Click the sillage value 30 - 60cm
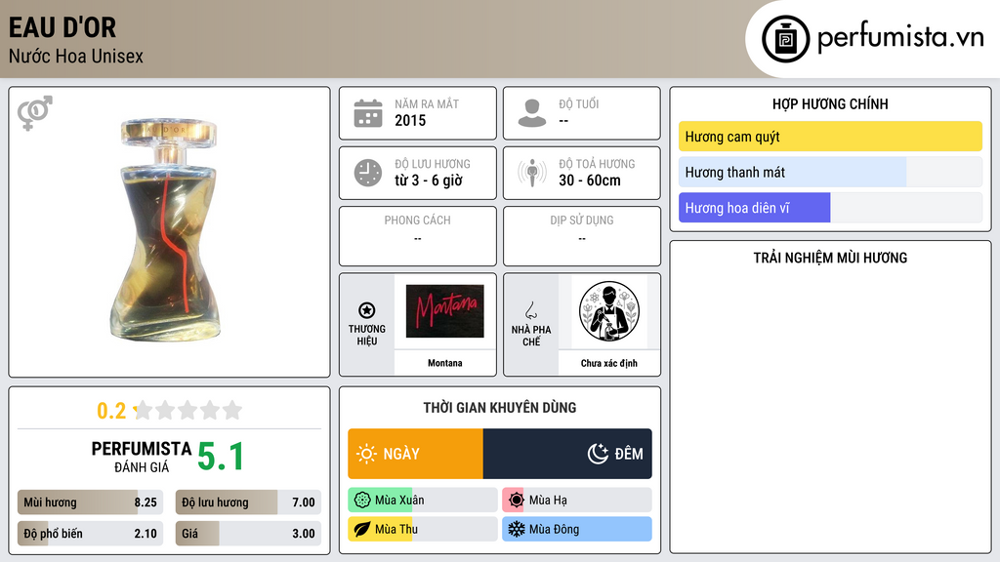 click(590, 181)
